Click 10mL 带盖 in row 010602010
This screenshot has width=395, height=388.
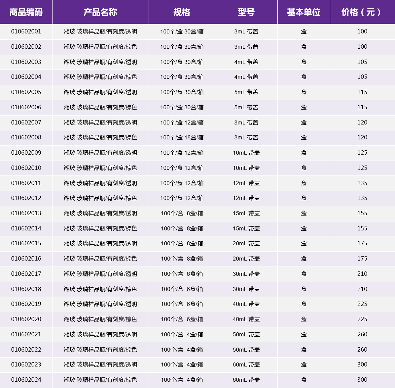(x=246, y=168)
